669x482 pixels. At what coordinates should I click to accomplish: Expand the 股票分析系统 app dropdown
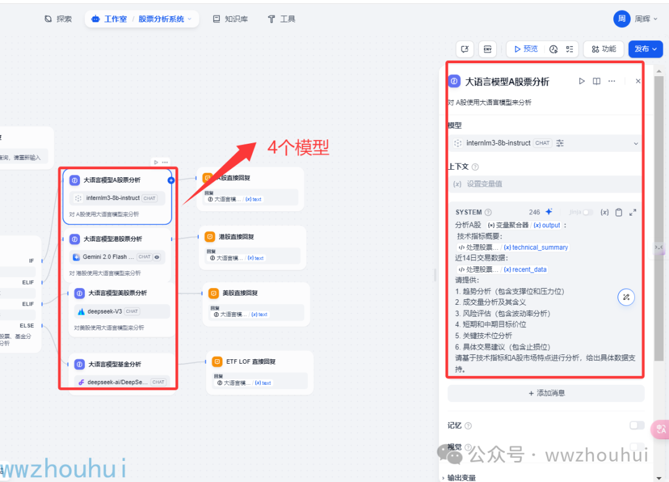pyautogui.click(x=190, y=19)
